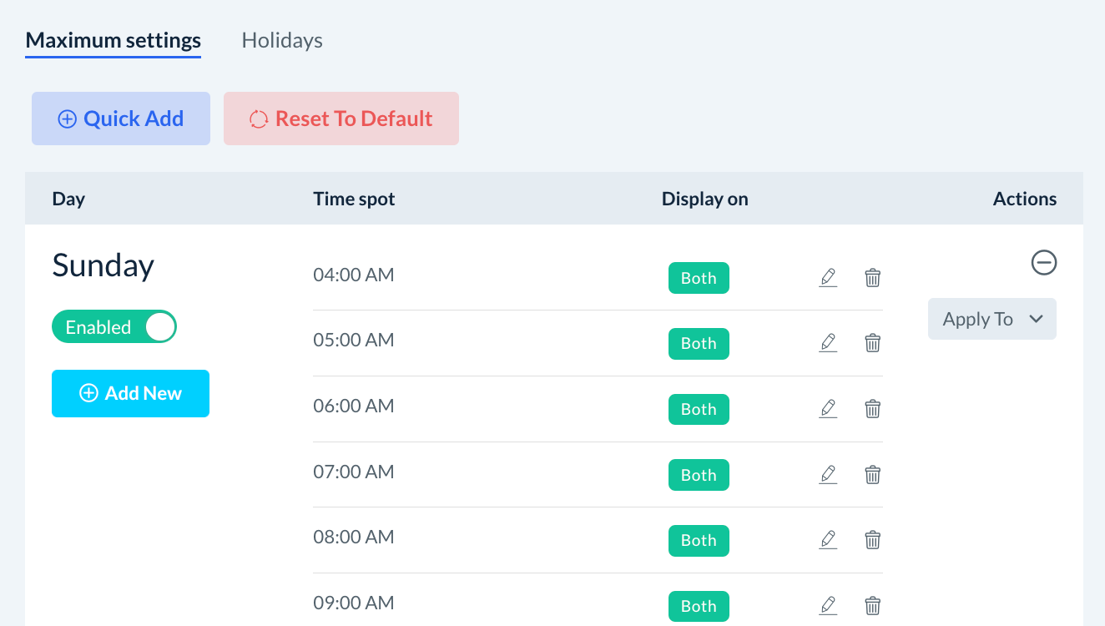1105x626 pixels.
Task: Add New time spot for Sunday
Action: (130, 393)
